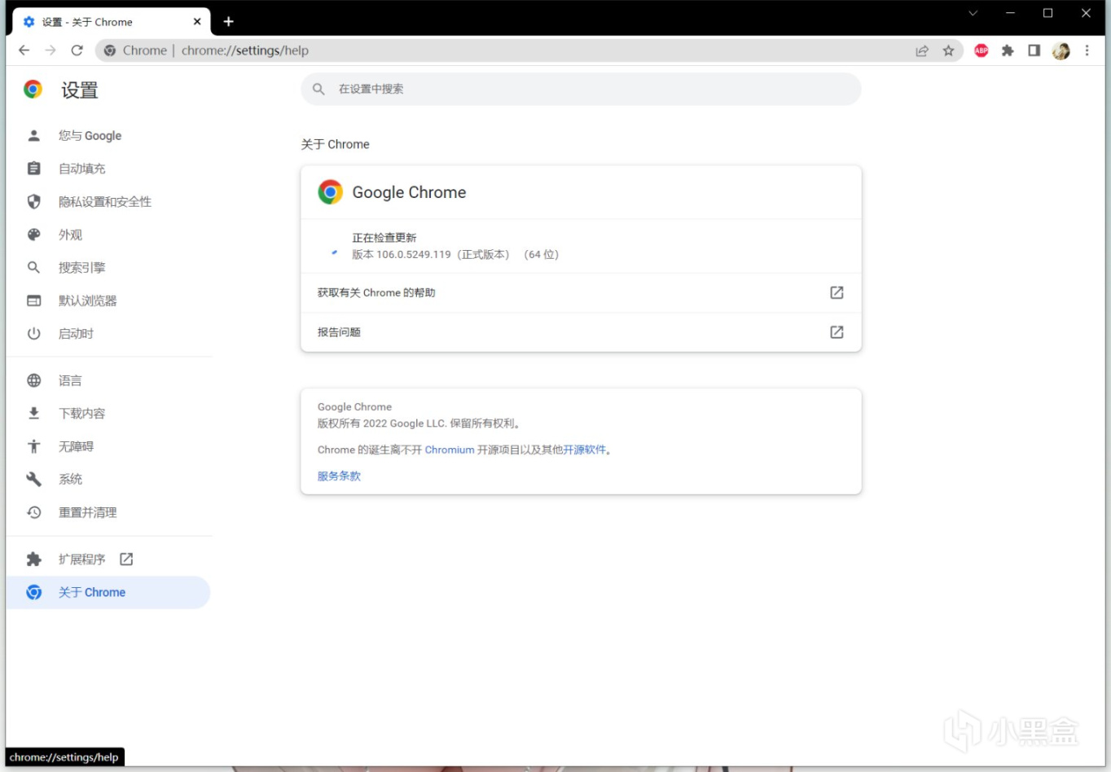
Task: Click the profile avatar in the toolbar
Action: 1061,50
